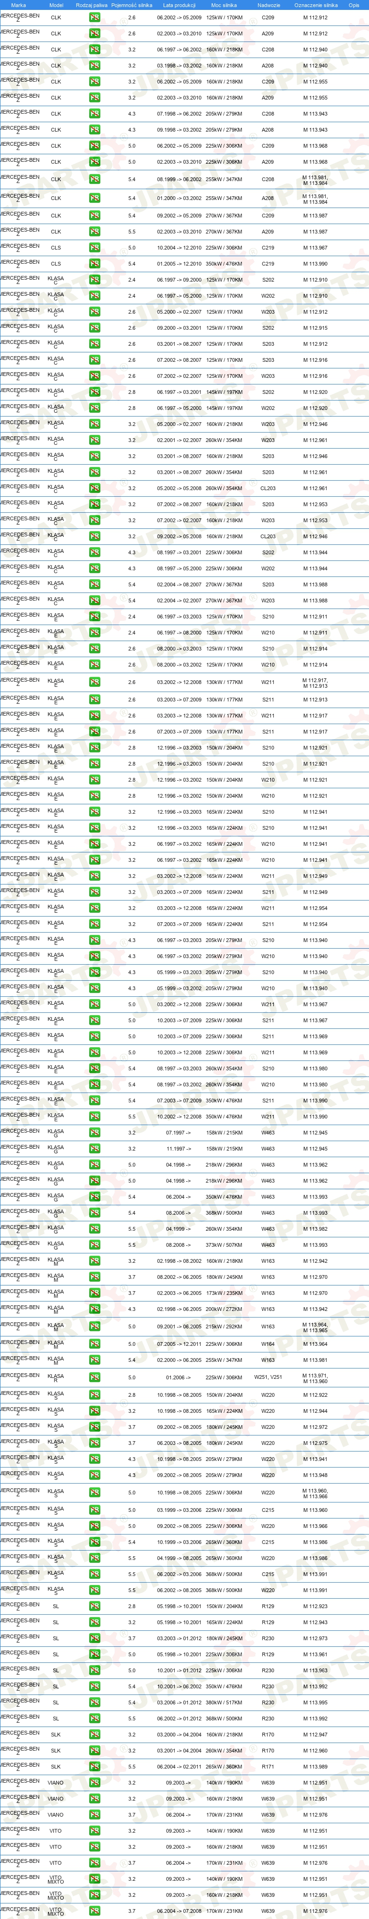The height and width of the screenshot is (1919, 369).
Task: Click fuel icon in KLASA S M 113.948 row
Action: tap(95, 1475)
